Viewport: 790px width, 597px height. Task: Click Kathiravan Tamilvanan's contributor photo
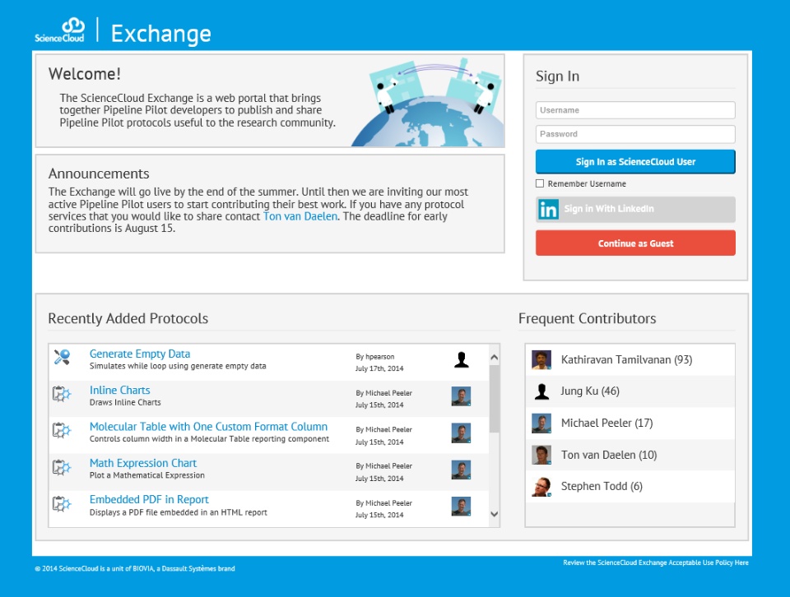(x=541, y=360)
